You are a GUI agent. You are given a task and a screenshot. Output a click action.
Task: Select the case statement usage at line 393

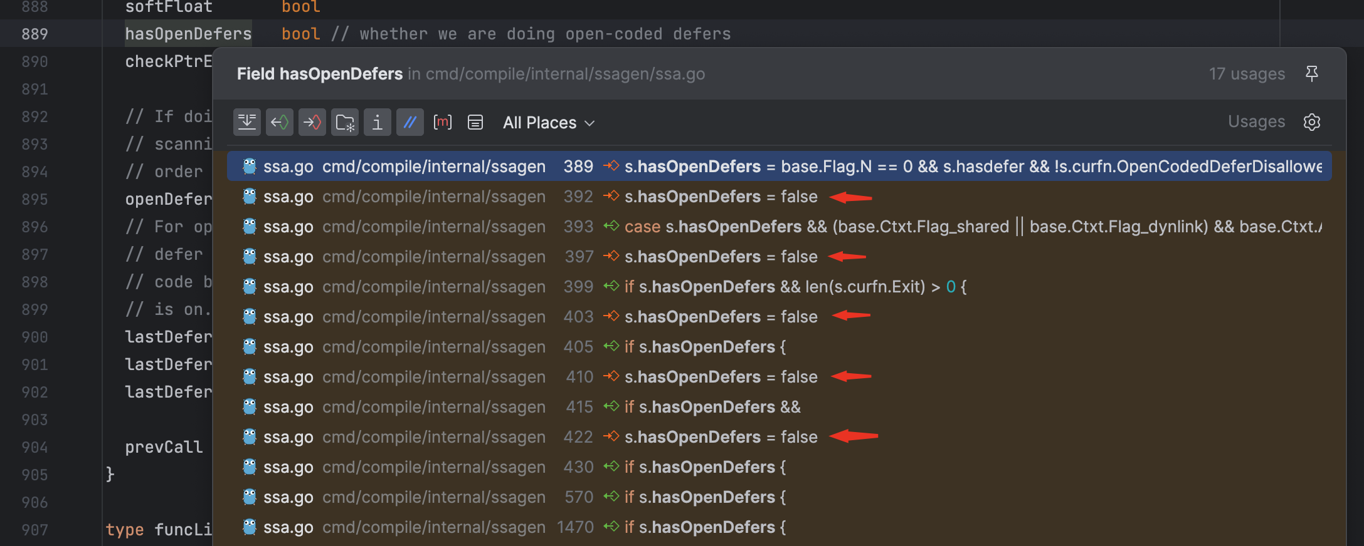pos(779,227)
